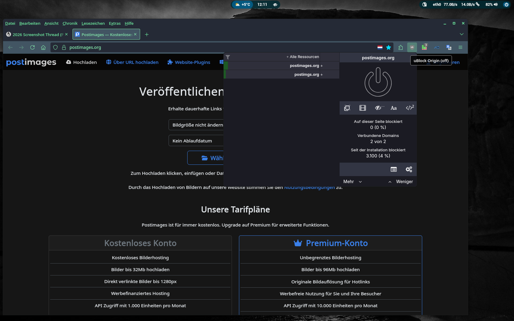514x321 pixels.
Task: Click the 12:11 clock in top bar
Action: tap(262, 4)
